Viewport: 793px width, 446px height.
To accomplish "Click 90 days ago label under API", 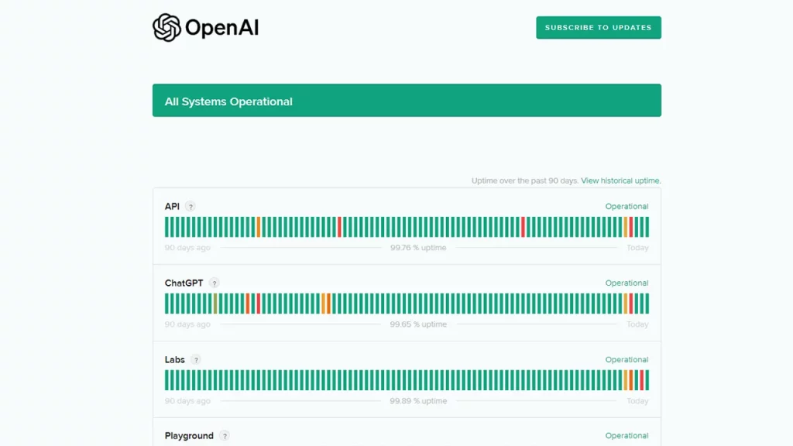I will tap(187, 248).
